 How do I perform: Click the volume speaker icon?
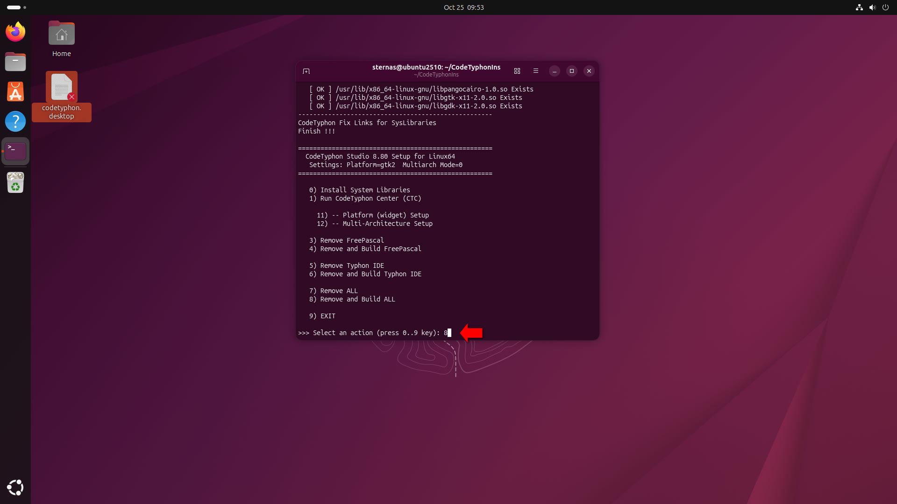872,7
